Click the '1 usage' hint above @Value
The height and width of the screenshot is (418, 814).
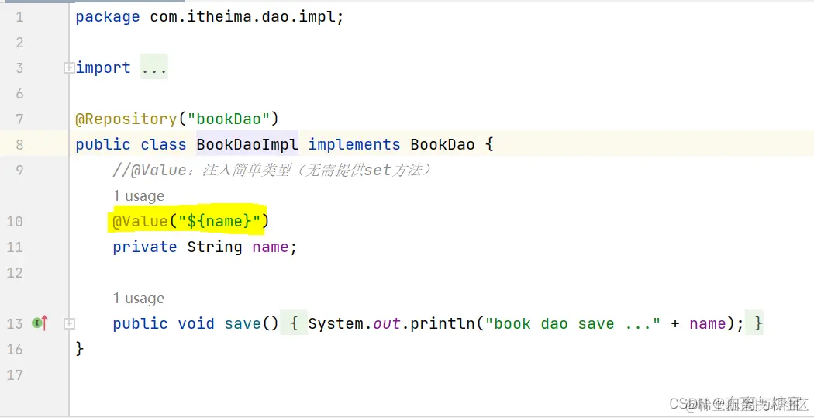tap(139, 196)
